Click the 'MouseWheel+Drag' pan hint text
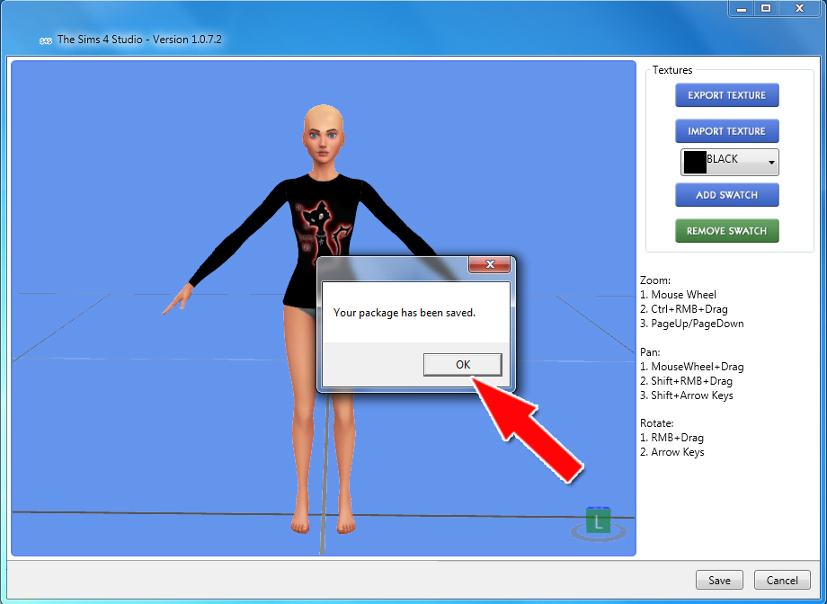 [698, 367]
